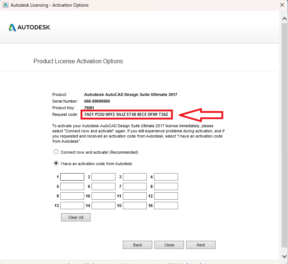The height and width of the screenshot is (264, 288).
Task: Close the Activation Options window with X
Action: pos(282,5)
